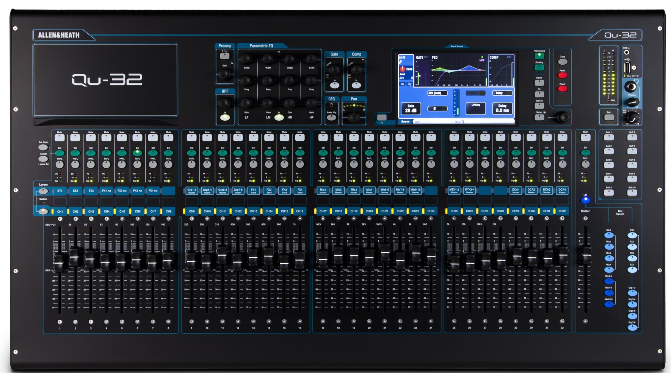Push the Talk button
Image resolution: width=671 pixels, height=373 pixels.
[x=609, y=117]
